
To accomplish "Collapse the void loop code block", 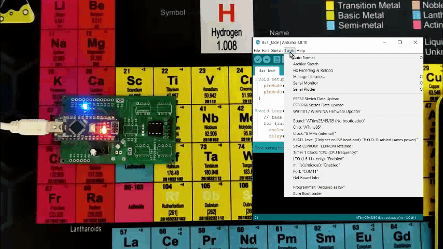I will [x=256, y=111].
